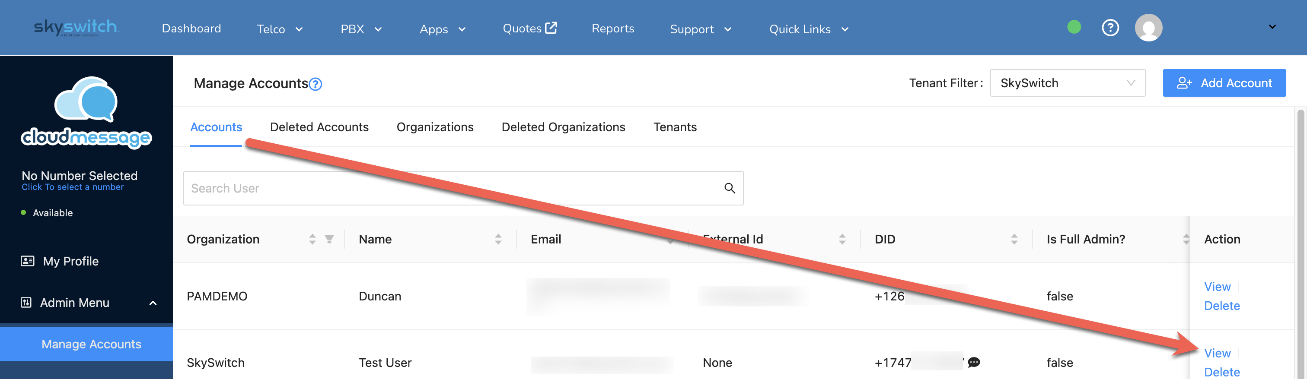Viewport: 1307px width, 379px height.
Task: Open the Tenant Filter SkySwitch dropdown
Action: pyautogui.click(x=1067, y=83)
